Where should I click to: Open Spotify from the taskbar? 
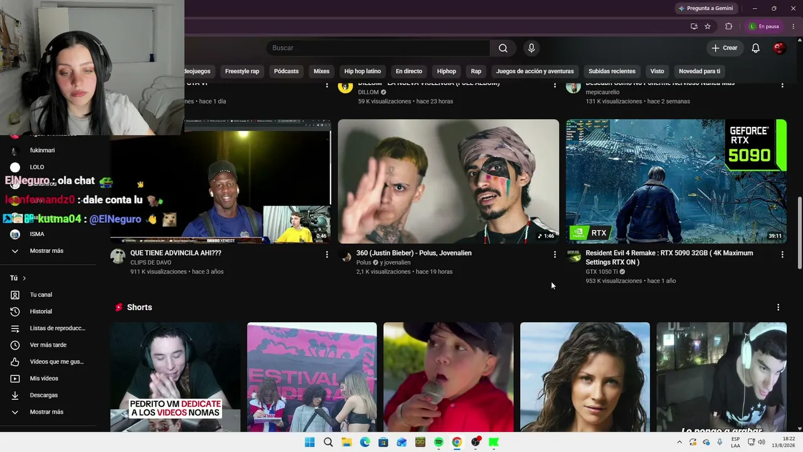[x=439, y=443]
